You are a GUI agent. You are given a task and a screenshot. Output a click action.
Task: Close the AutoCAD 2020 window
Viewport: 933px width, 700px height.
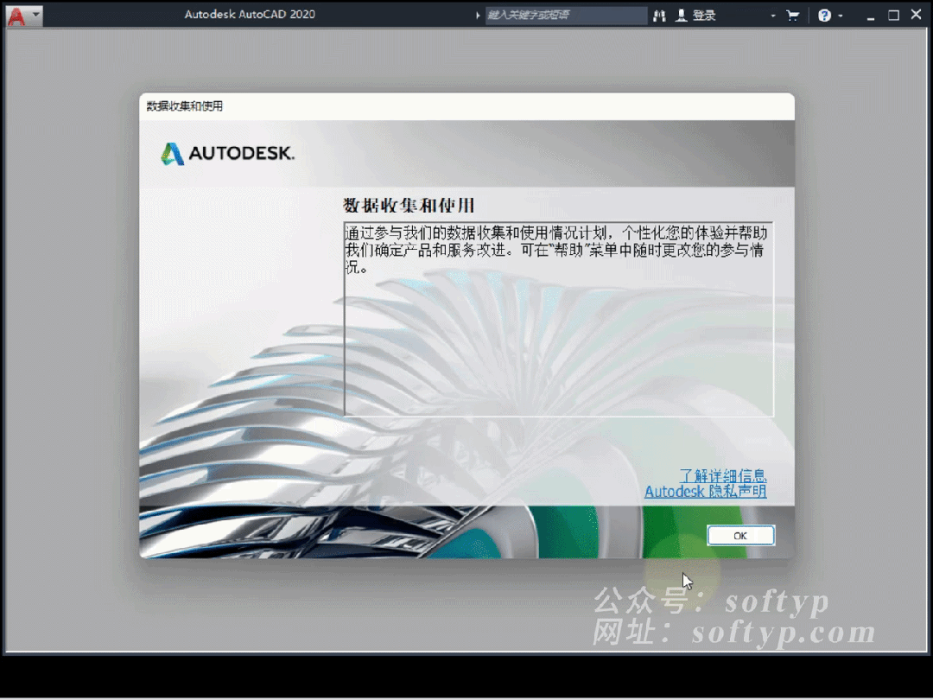pos(917,15)
